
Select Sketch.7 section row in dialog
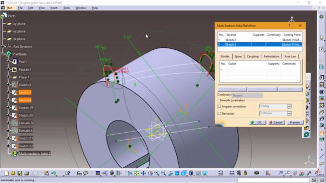pyautogui.click(x=260, y=40)
